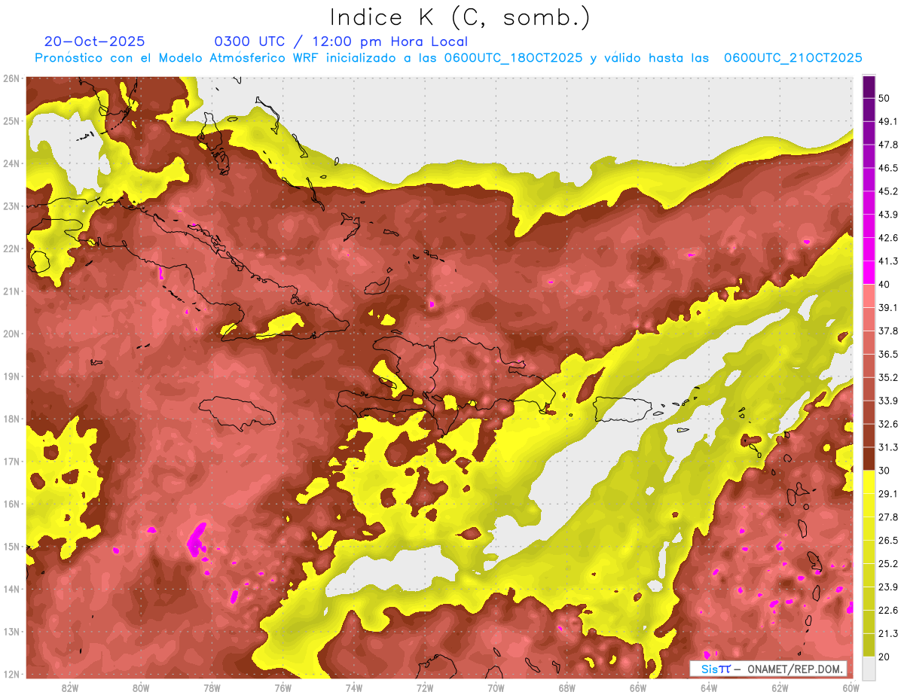Click the '26N' latitude axis label

[11, 78]
